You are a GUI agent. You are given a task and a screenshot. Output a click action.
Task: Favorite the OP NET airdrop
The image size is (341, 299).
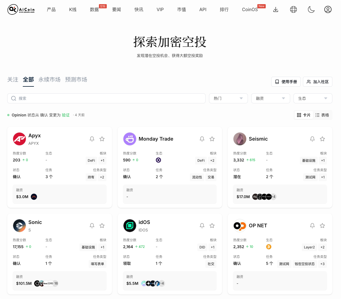[322, 225]
